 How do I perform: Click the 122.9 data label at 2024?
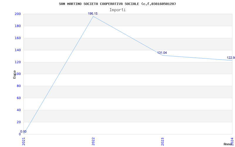[x=231, y=58]
